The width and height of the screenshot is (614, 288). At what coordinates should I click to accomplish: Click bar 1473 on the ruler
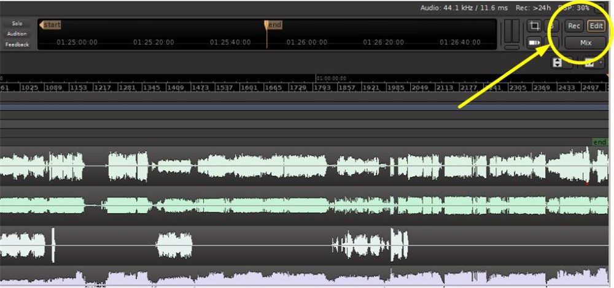[200, 88]
